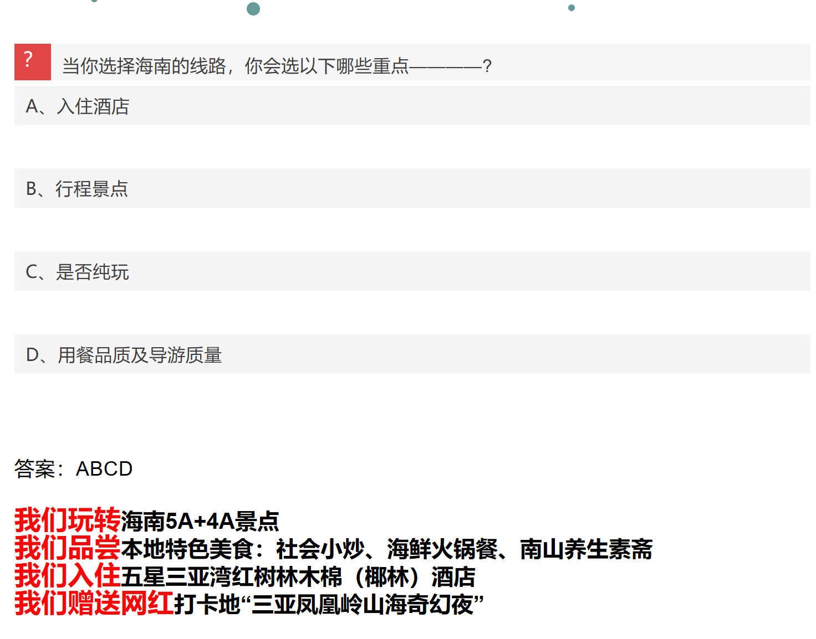
Task: Click the small teal dot at top right
Action: click(572, 8)
